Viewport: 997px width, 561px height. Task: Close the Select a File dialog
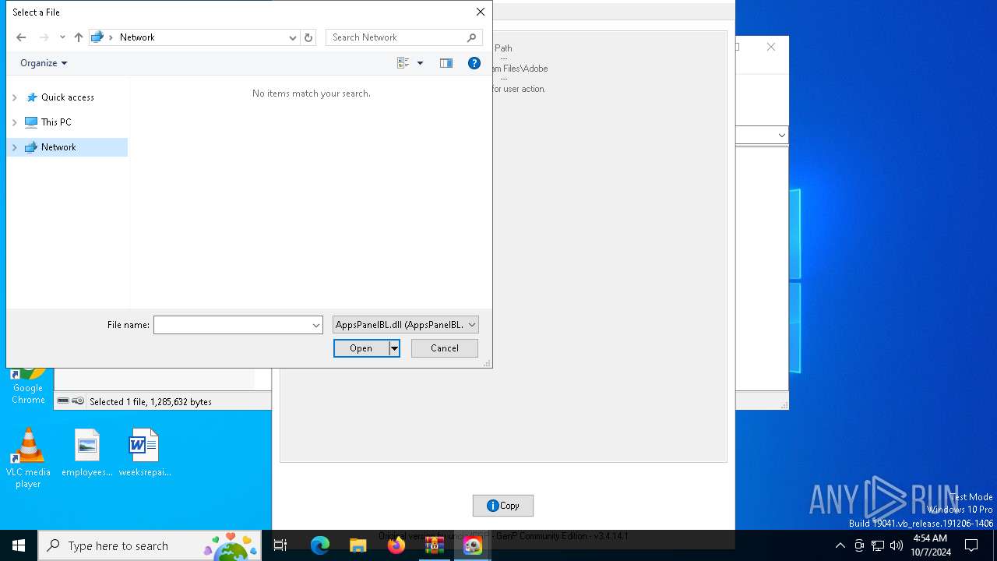point(481,12)
